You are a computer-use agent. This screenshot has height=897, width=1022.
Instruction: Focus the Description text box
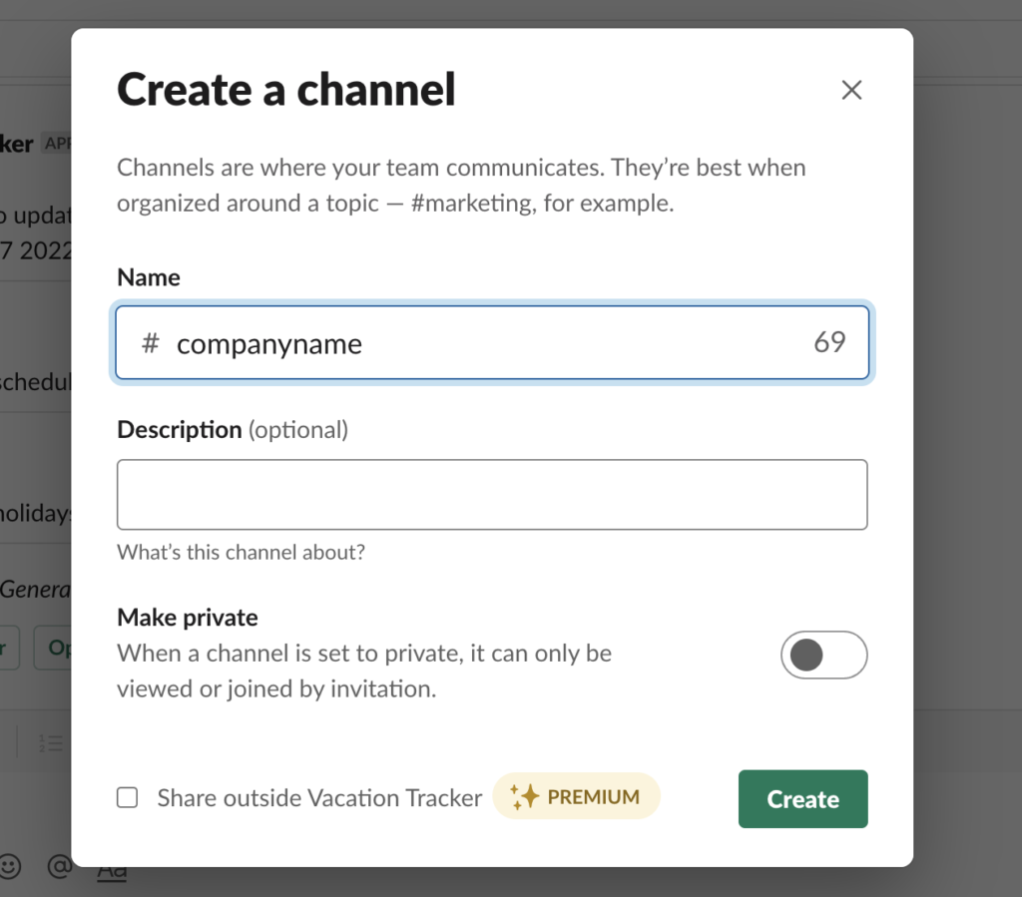[491, 493]
